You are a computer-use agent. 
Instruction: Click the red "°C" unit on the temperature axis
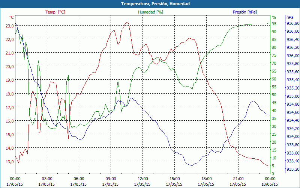coord(12,17)
